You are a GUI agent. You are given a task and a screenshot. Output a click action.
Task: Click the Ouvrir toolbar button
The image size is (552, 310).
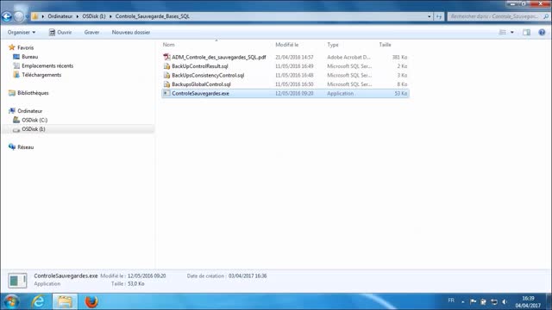[60, 33]
